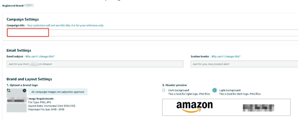Open 'Why can't I change this?' beside Email subject

click(x=40, y=57)
